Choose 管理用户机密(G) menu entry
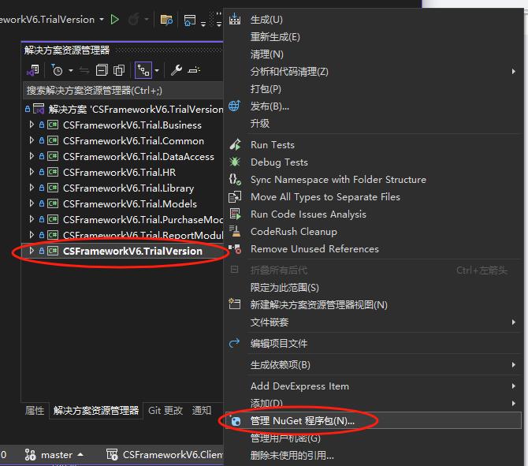Screen dimensions: 528x466 click(x=373, y=438)
